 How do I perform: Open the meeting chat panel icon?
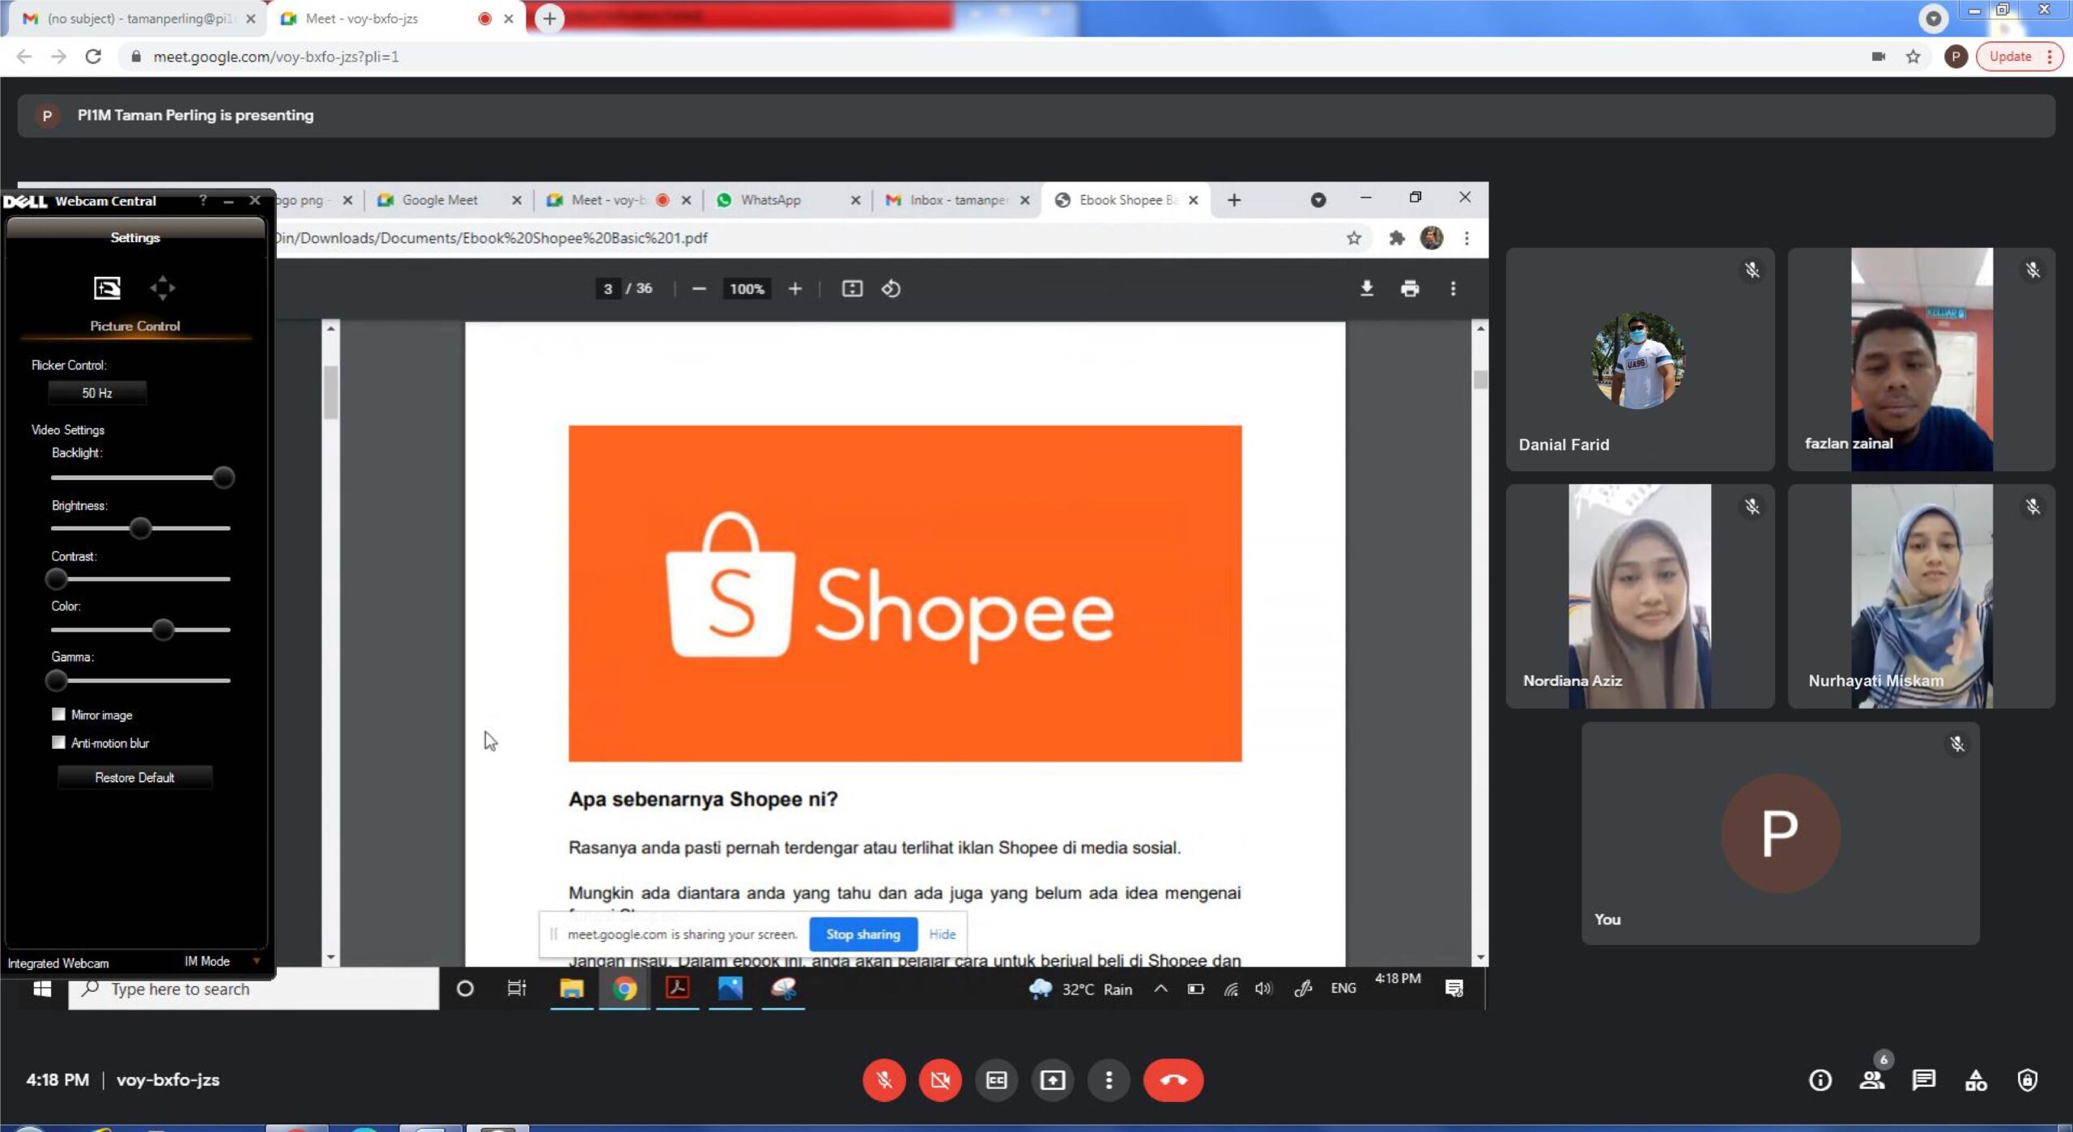pos(1923,1079)
